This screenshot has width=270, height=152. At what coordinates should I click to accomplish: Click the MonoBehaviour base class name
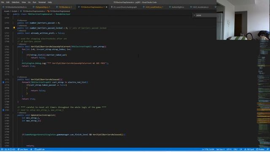pos(63,14)
